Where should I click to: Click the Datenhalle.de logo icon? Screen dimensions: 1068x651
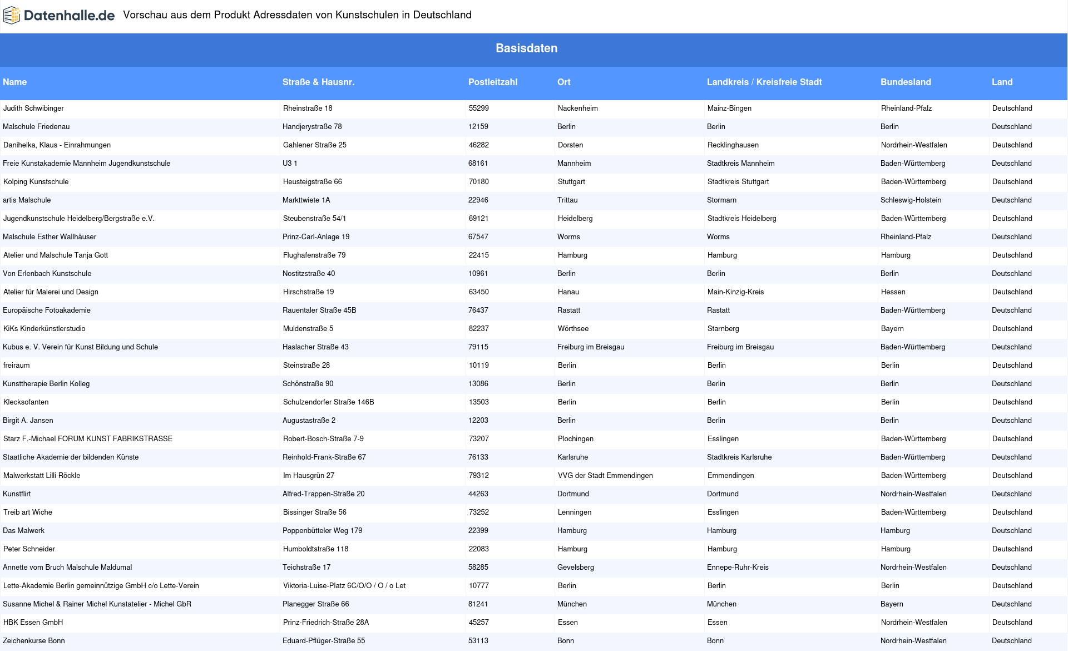12,16
